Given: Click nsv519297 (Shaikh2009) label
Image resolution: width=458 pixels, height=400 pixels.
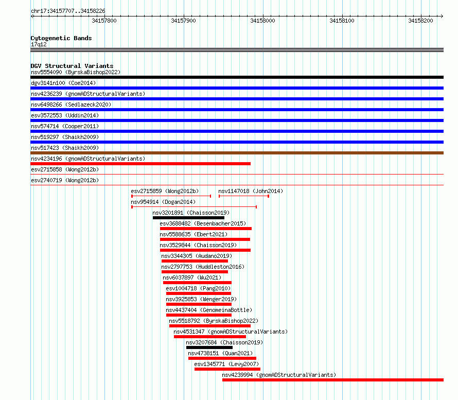Looking at the screenshot, I should (65, 137).
